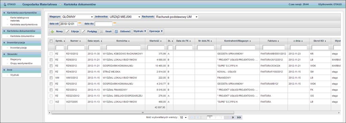Image resolution: width=346 pixels, height=123 pixels.
Task: Click the green plus Nowy icon
Action: click(52, 32)
